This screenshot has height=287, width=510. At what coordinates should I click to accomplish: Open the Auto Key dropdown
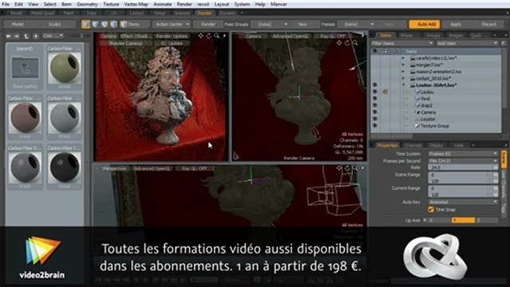pyautogui.click(x=463, y=202)
